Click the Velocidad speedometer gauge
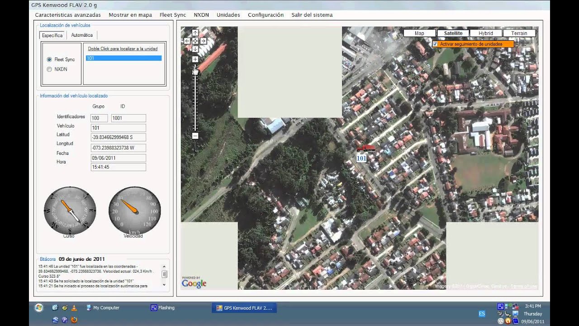The width and height of the screenshot is (579, 326). pos(135,210)
